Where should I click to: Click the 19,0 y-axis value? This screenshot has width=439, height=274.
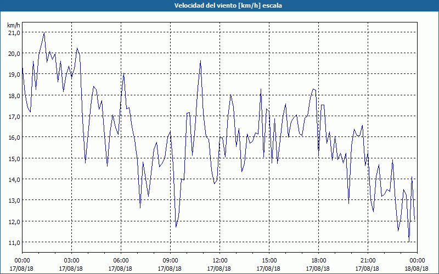tap(15, 75)
